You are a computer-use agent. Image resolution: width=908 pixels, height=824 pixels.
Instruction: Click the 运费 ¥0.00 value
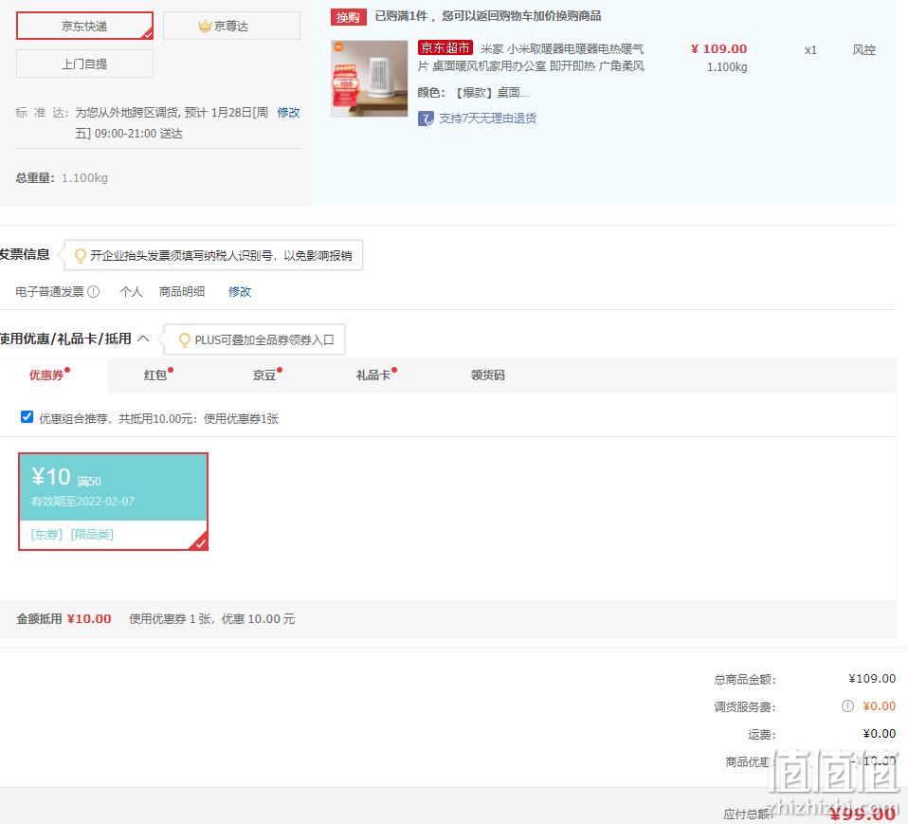[x=879, y=734]
